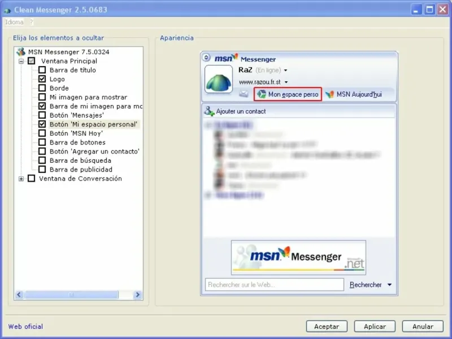Check the Barra de título checkbox

coord(42,69)
